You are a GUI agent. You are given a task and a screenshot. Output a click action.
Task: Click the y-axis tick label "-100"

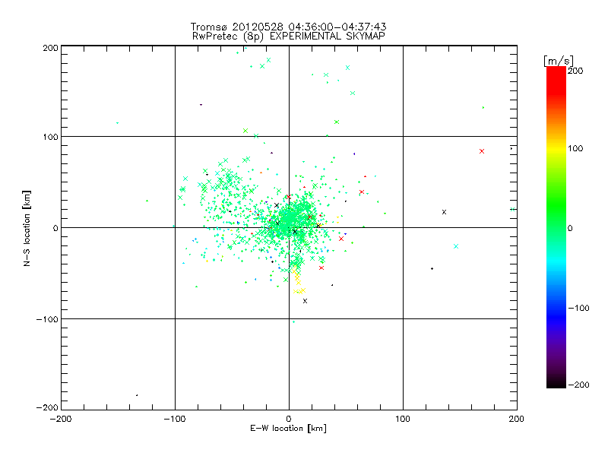point(47,319)
